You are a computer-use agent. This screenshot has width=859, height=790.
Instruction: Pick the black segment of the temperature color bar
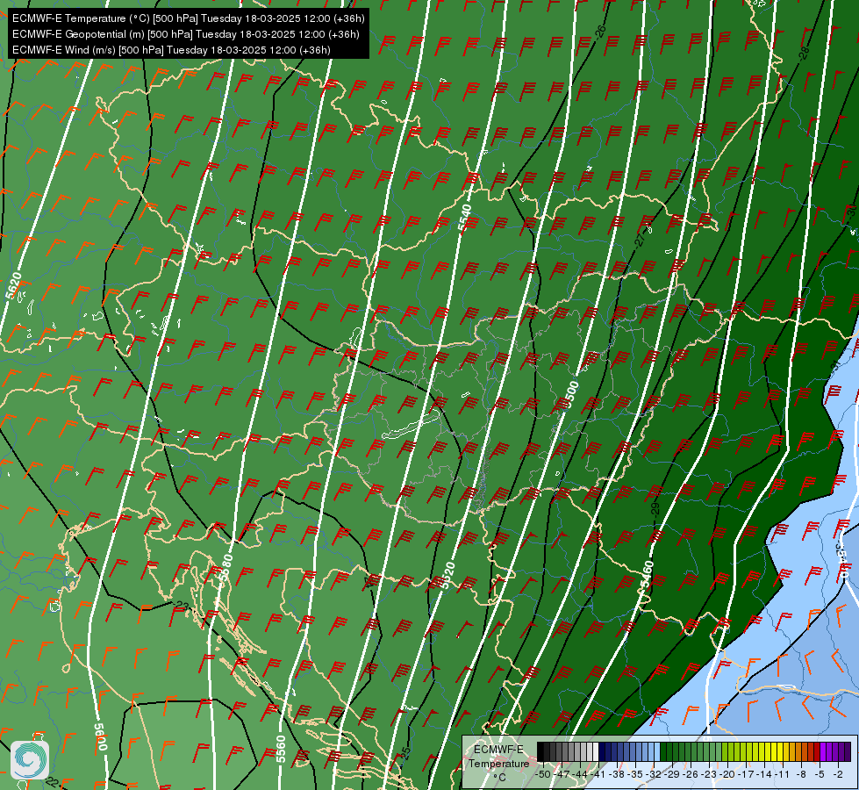(540, 751)
